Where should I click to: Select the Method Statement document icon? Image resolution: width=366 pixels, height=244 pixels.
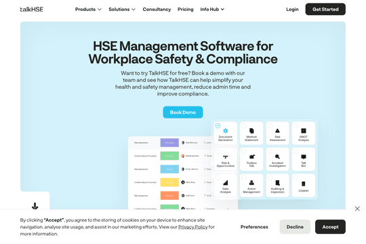tap(251, 131)
